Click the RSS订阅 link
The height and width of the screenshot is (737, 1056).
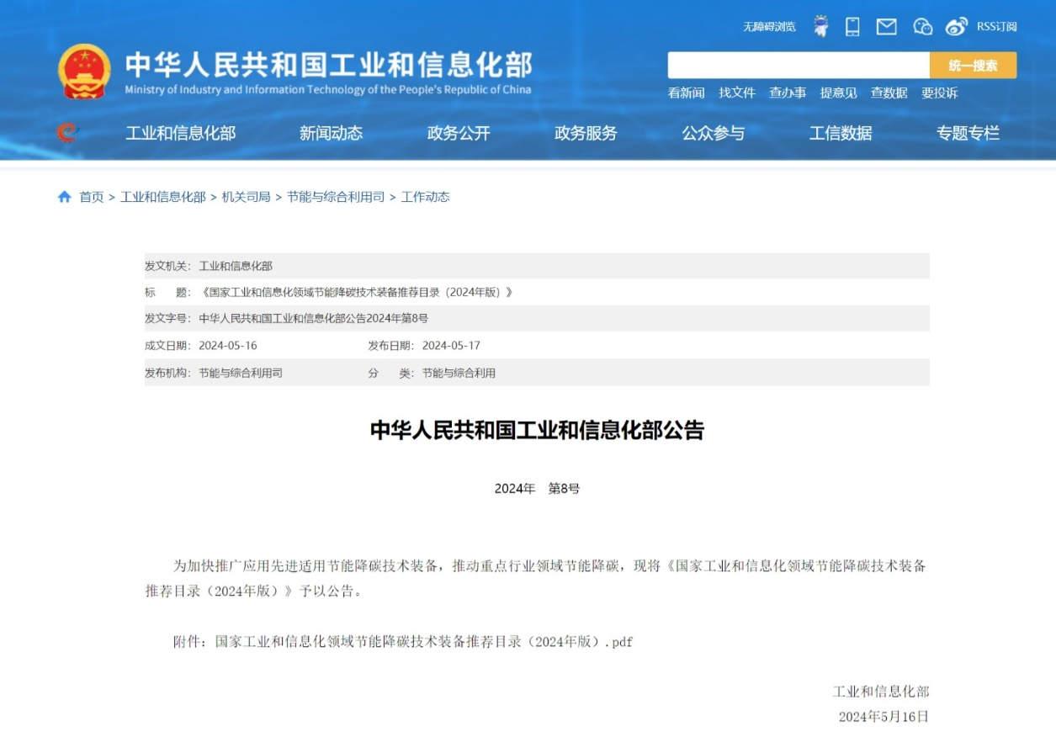pos(996,27)
